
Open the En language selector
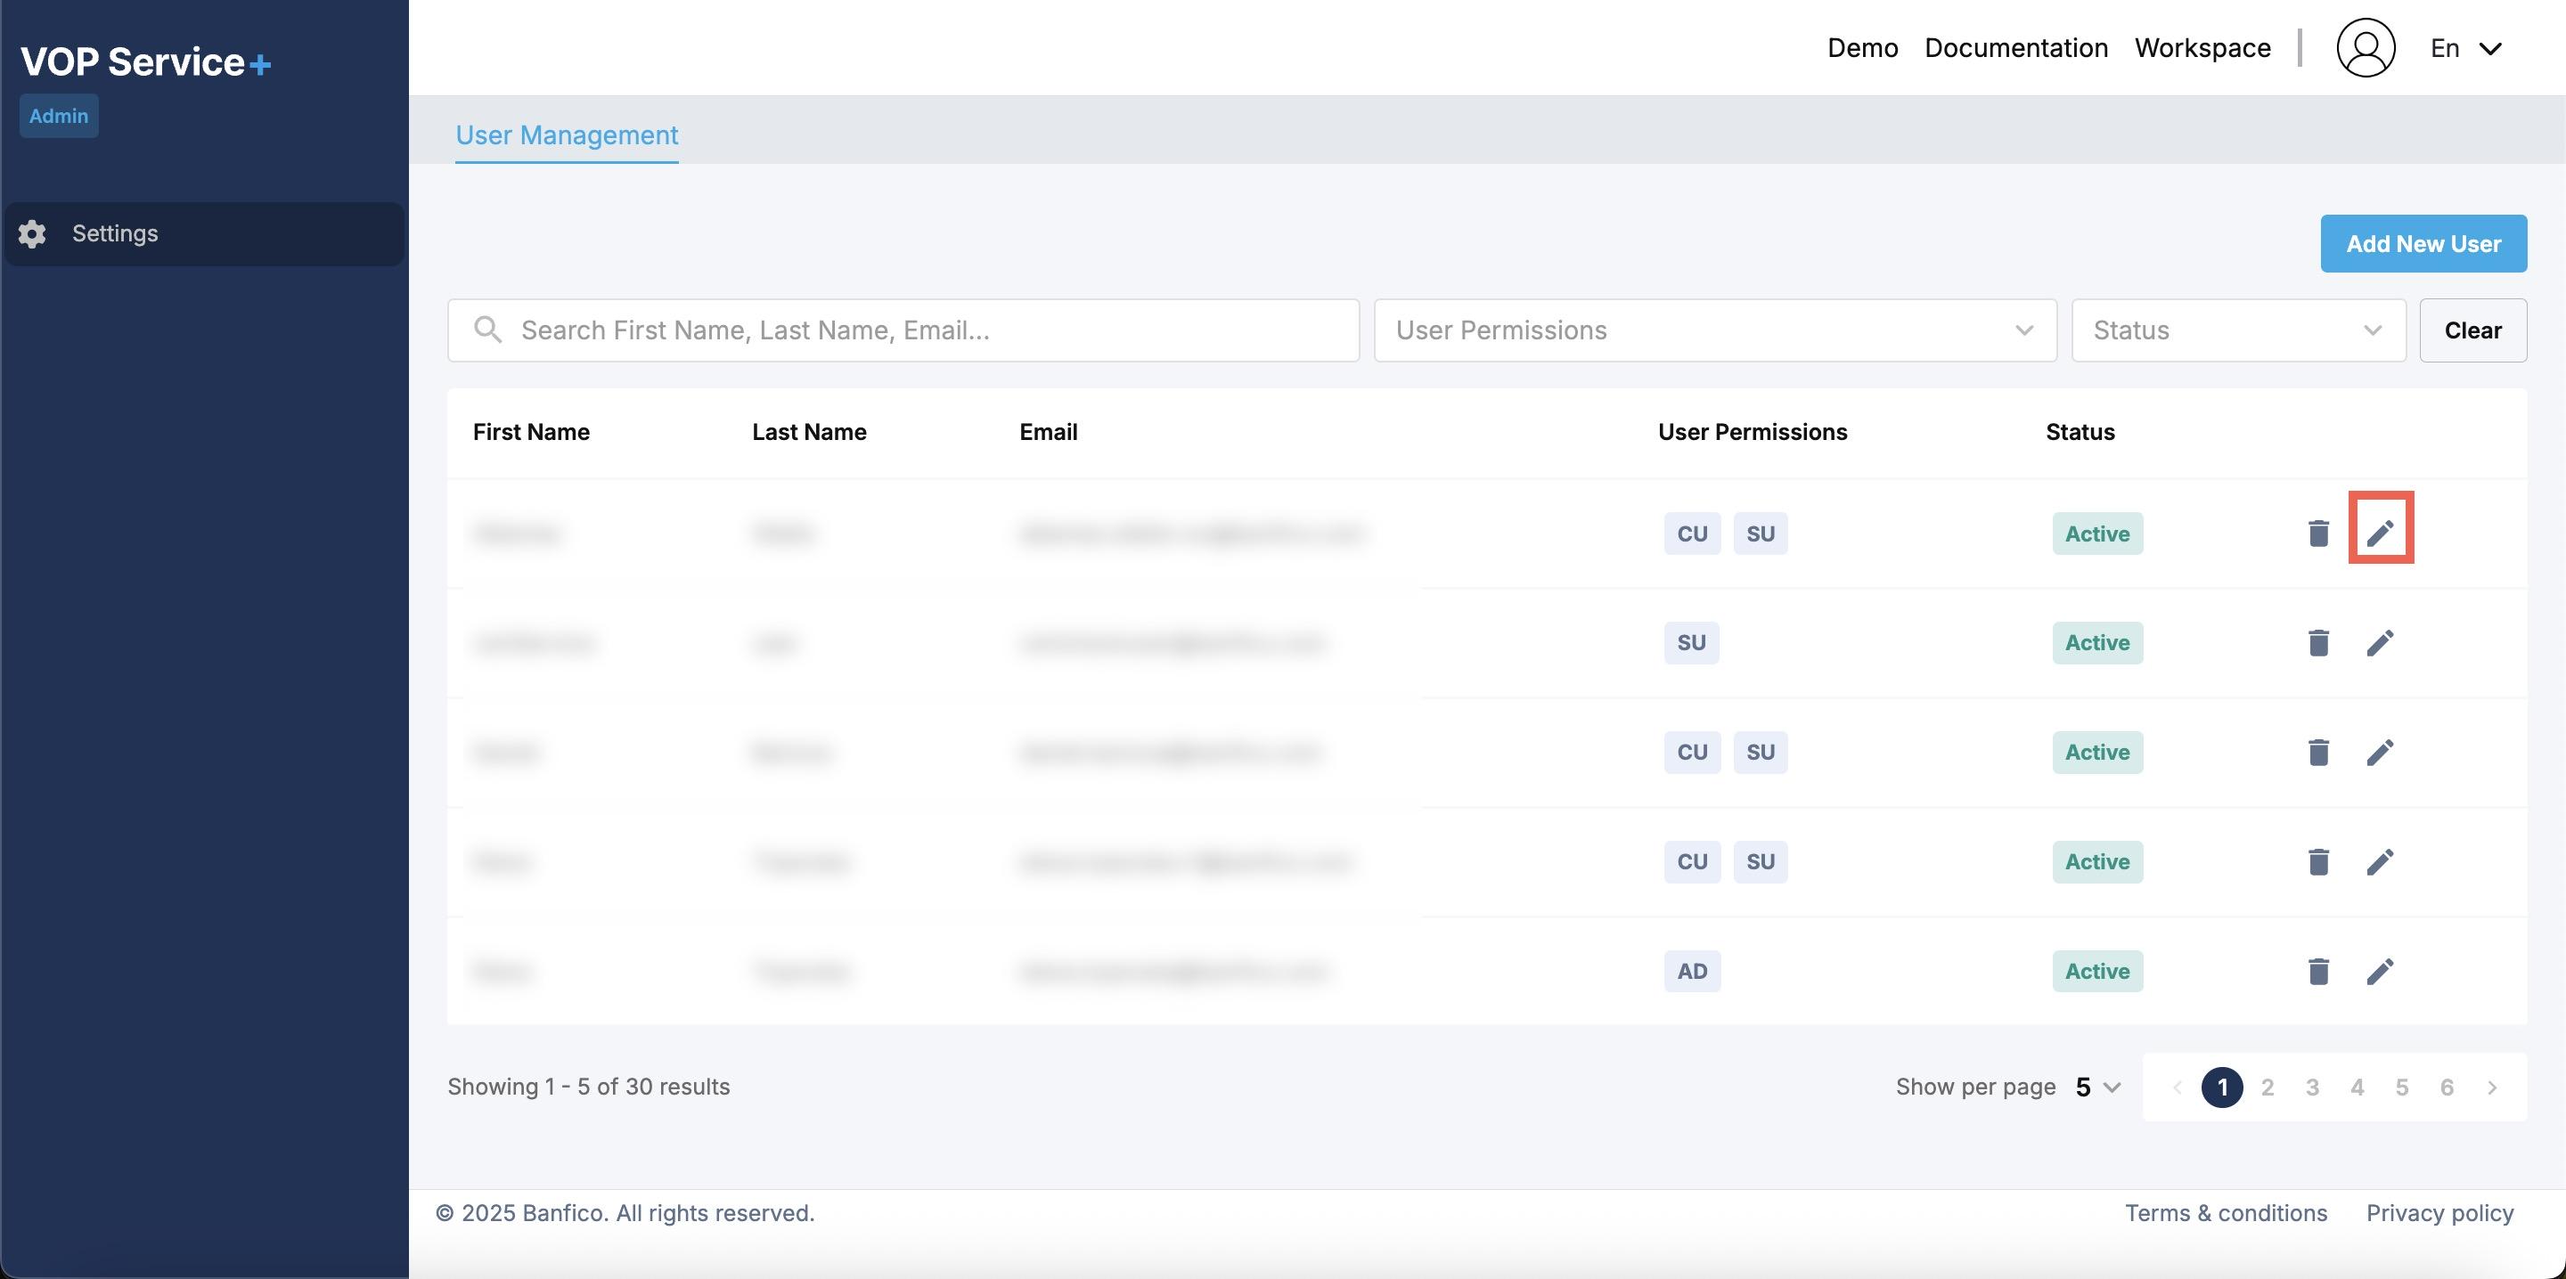click(2465, 48)
